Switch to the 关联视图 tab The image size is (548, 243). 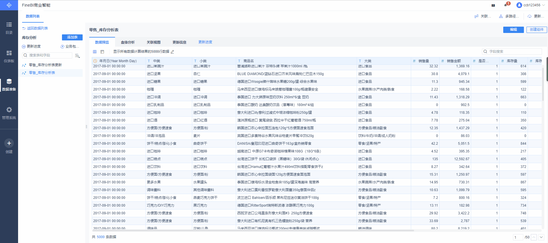pyautogui.click(x=153, y=42)
